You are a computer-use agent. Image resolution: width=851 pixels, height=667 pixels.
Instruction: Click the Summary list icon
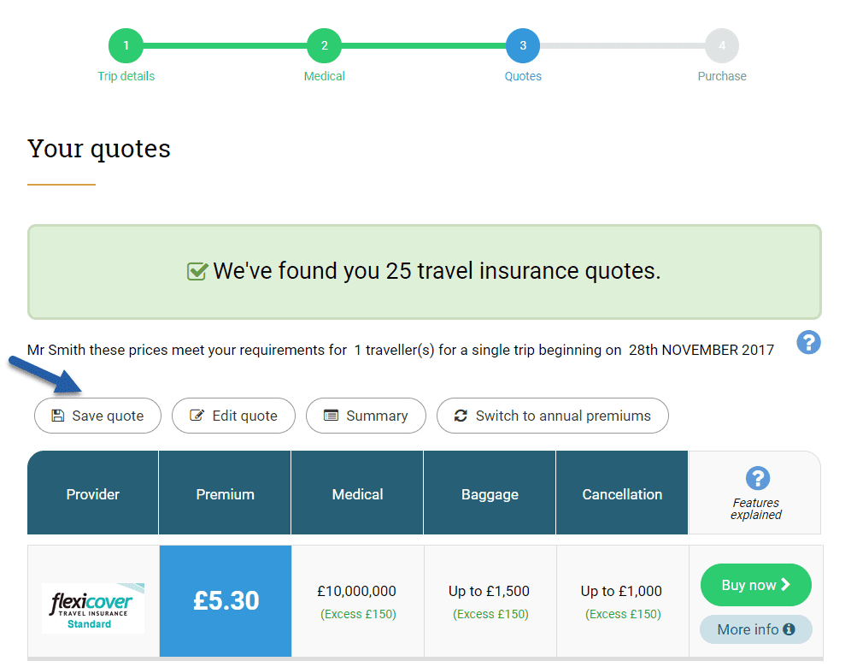click(331, 416)
